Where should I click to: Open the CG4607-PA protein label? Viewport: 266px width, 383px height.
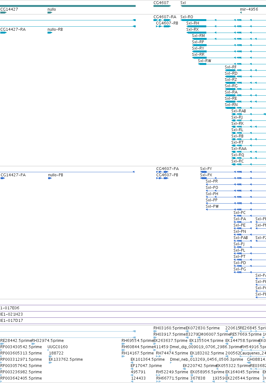tap(168, 169)
